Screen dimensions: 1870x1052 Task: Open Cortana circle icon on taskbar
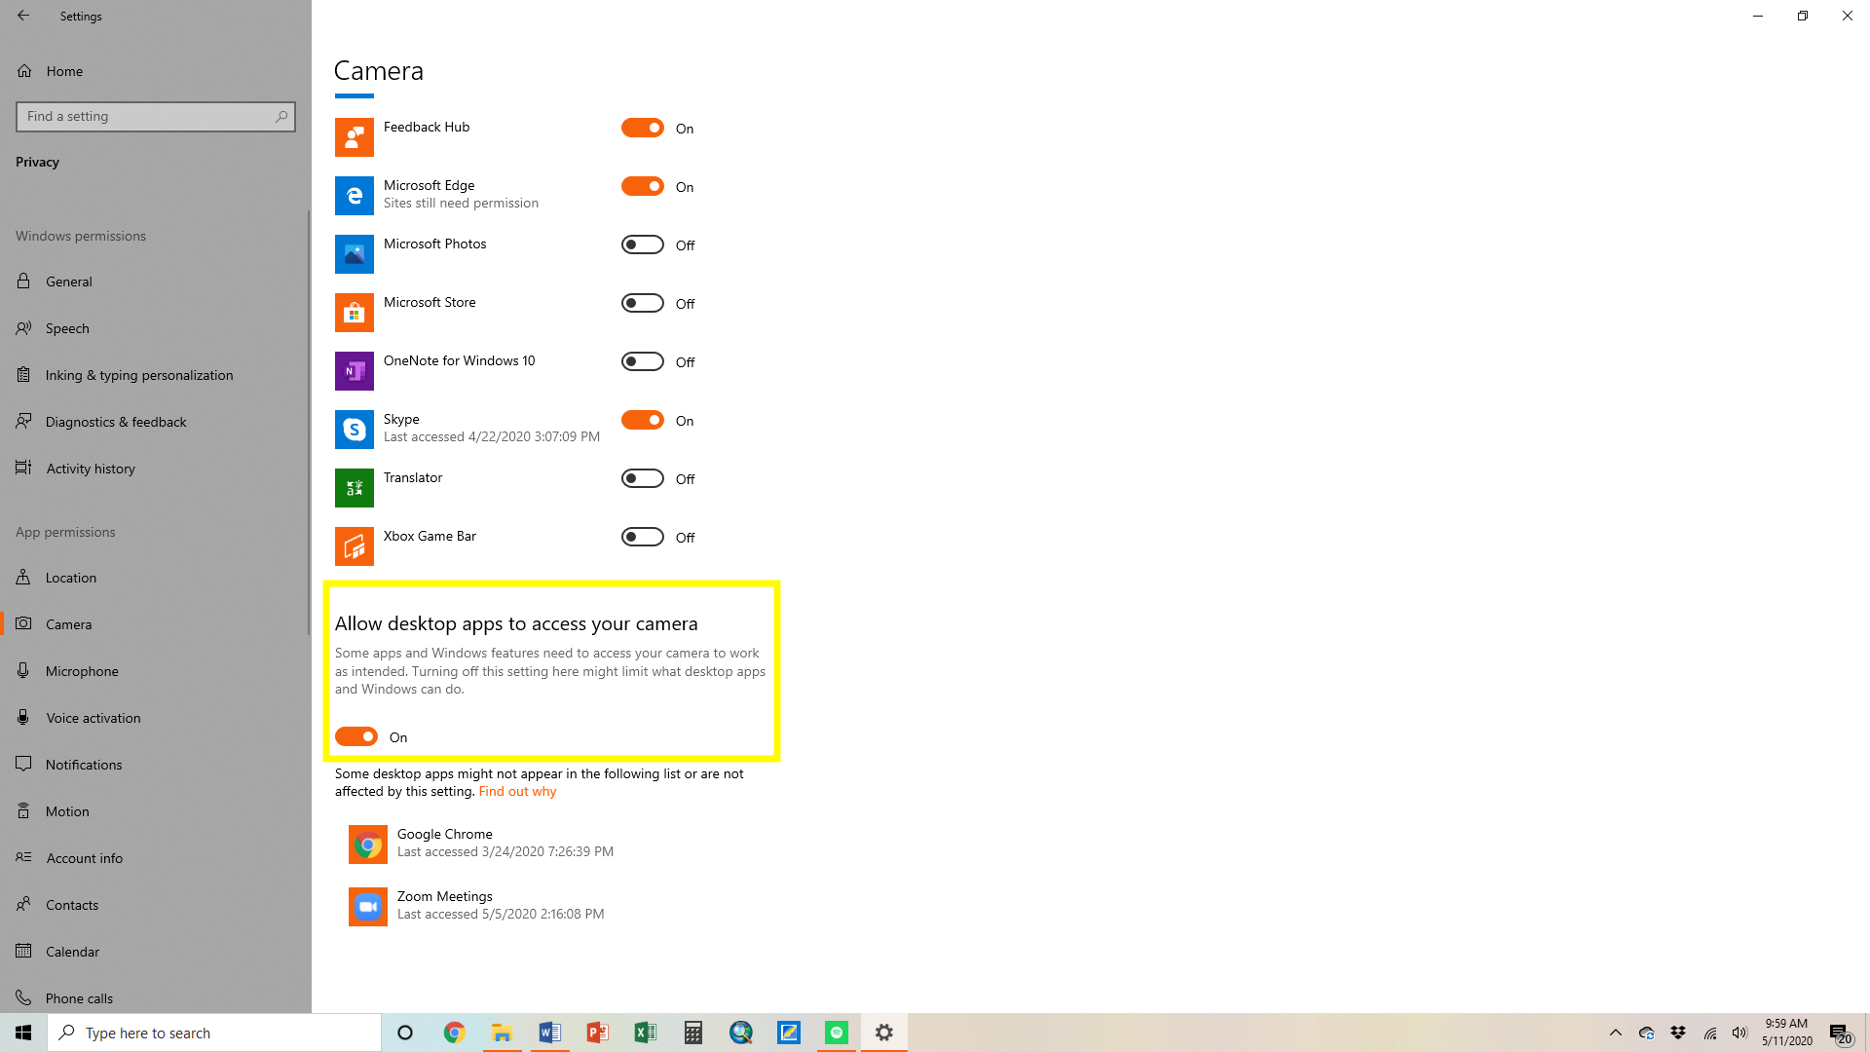pos(405,1033)
